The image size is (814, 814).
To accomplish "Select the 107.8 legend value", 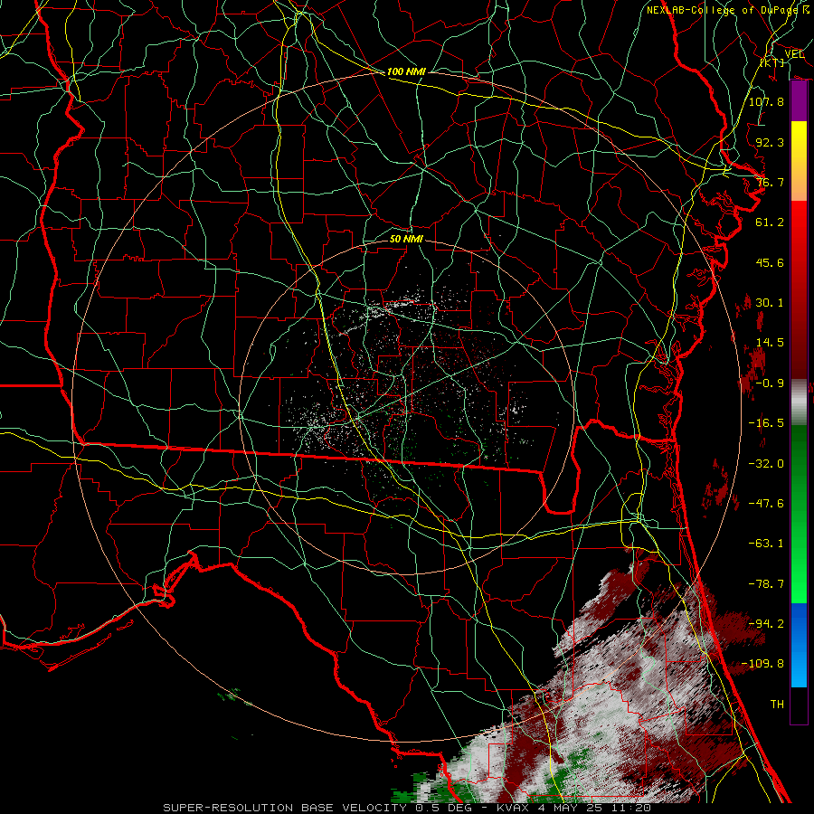I will click(x=766, y=101).
